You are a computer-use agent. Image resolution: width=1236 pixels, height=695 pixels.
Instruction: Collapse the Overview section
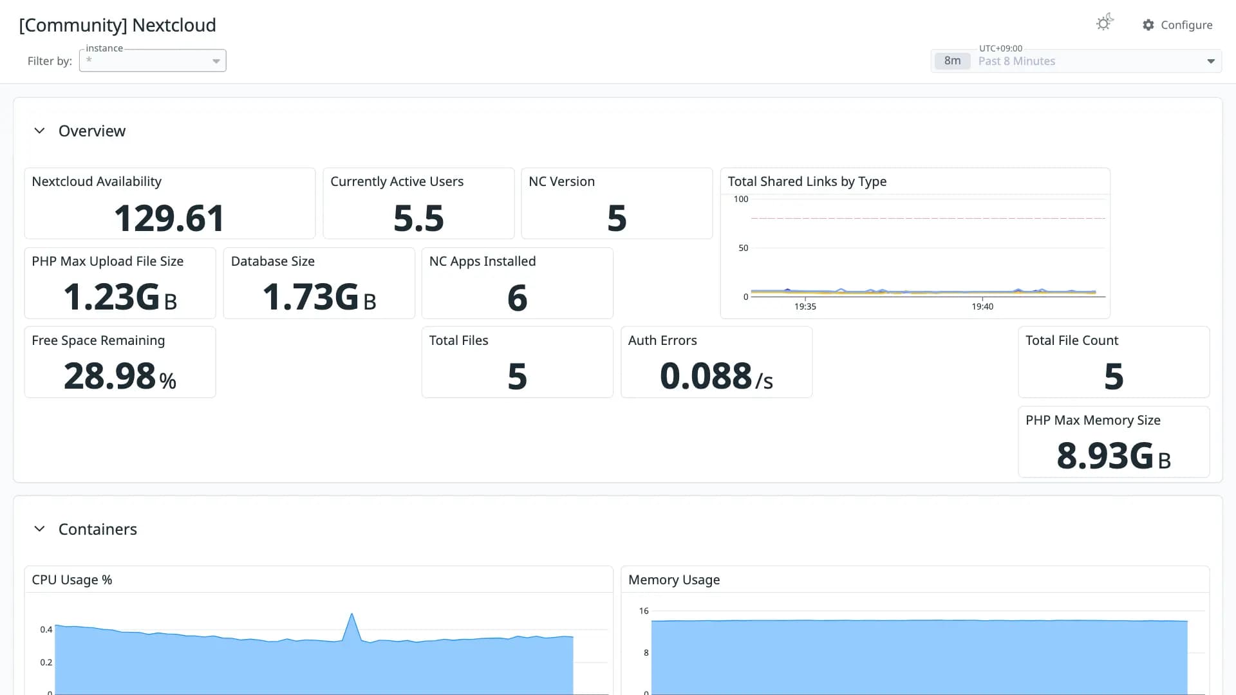(x=39, y=131)
